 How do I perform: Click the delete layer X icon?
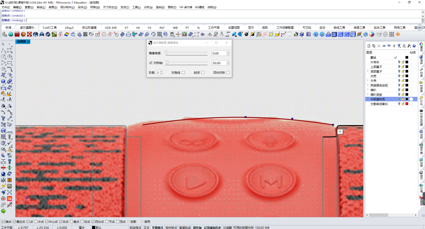click(379, 46)
